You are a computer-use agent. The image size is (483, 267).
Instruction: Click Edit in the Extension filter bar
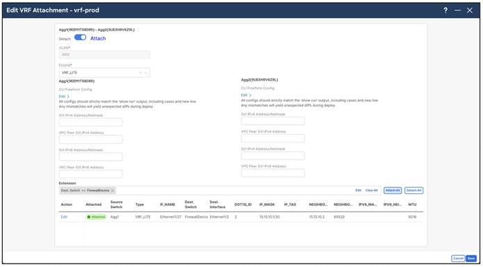point(358,191)
